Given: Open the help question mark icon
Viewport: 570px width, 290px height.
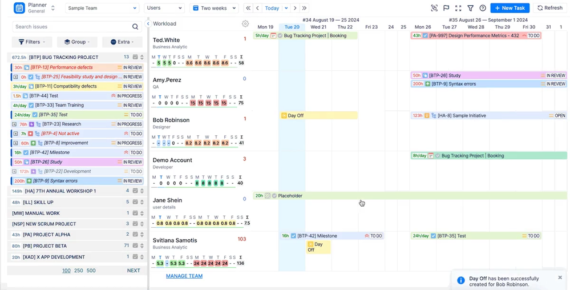Looking at the screenshot, I should click(x=483, y=8).
